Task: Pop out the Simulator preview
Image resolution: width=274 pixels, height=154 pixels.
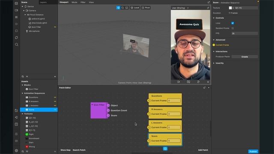Action: [x=208, y=8]
